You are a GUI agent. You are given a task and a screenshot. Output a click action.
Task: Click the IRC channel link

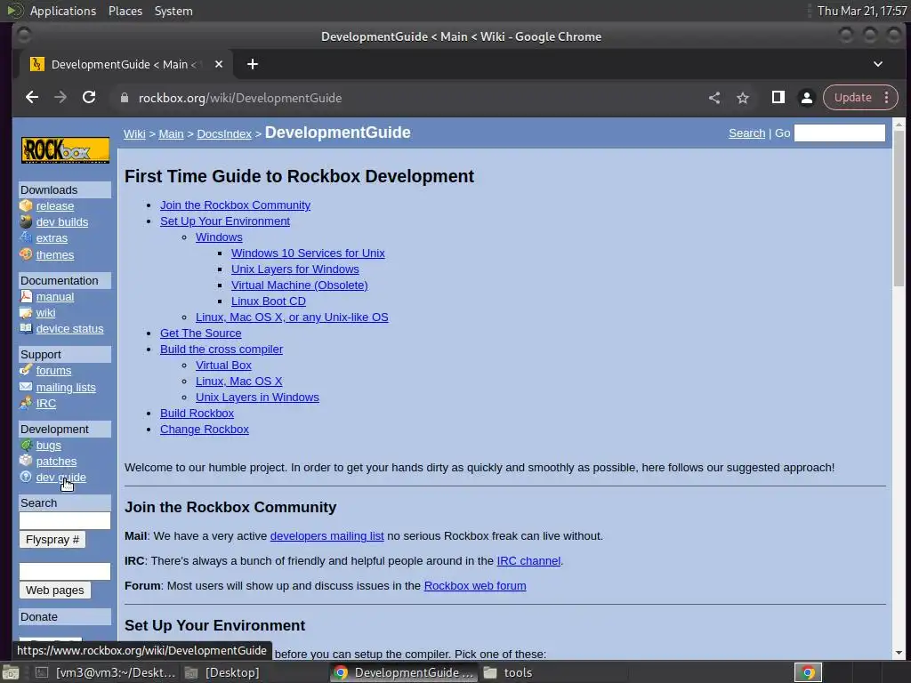(528, 561)
